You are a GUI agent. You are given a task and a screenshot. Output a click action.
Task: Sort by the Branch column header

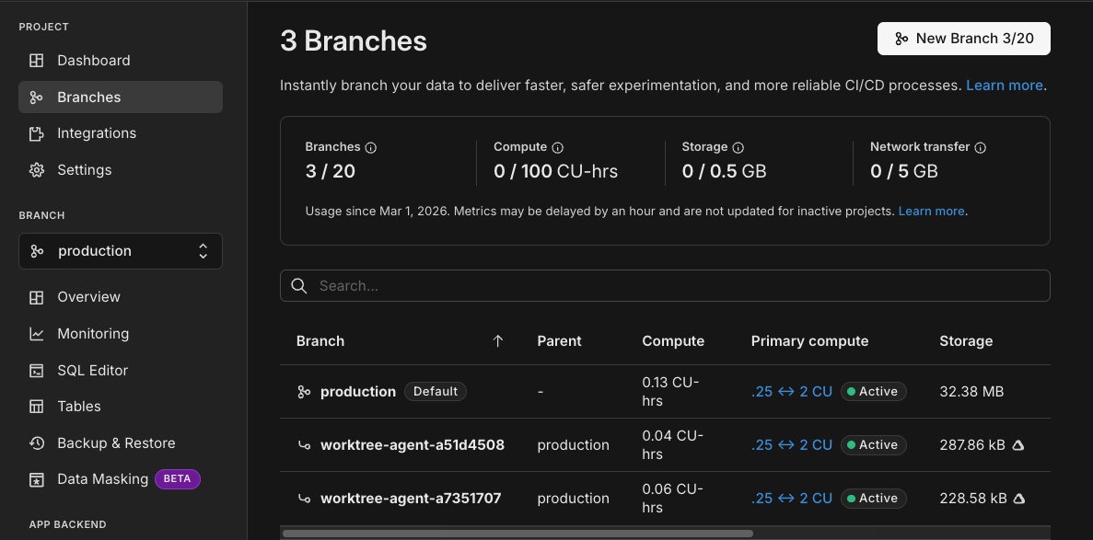tap(320, 340)
